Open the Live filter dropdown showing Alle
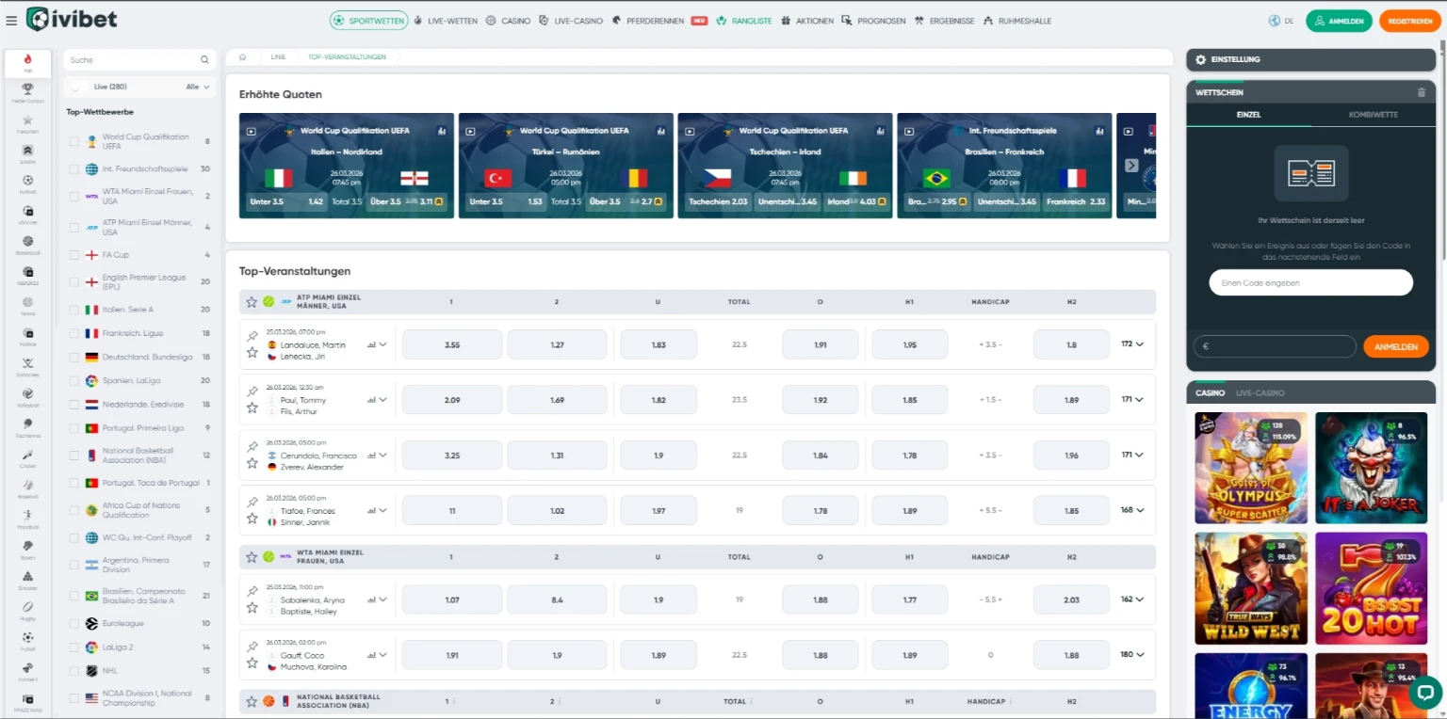1447x719 pixels. (197, 86)
